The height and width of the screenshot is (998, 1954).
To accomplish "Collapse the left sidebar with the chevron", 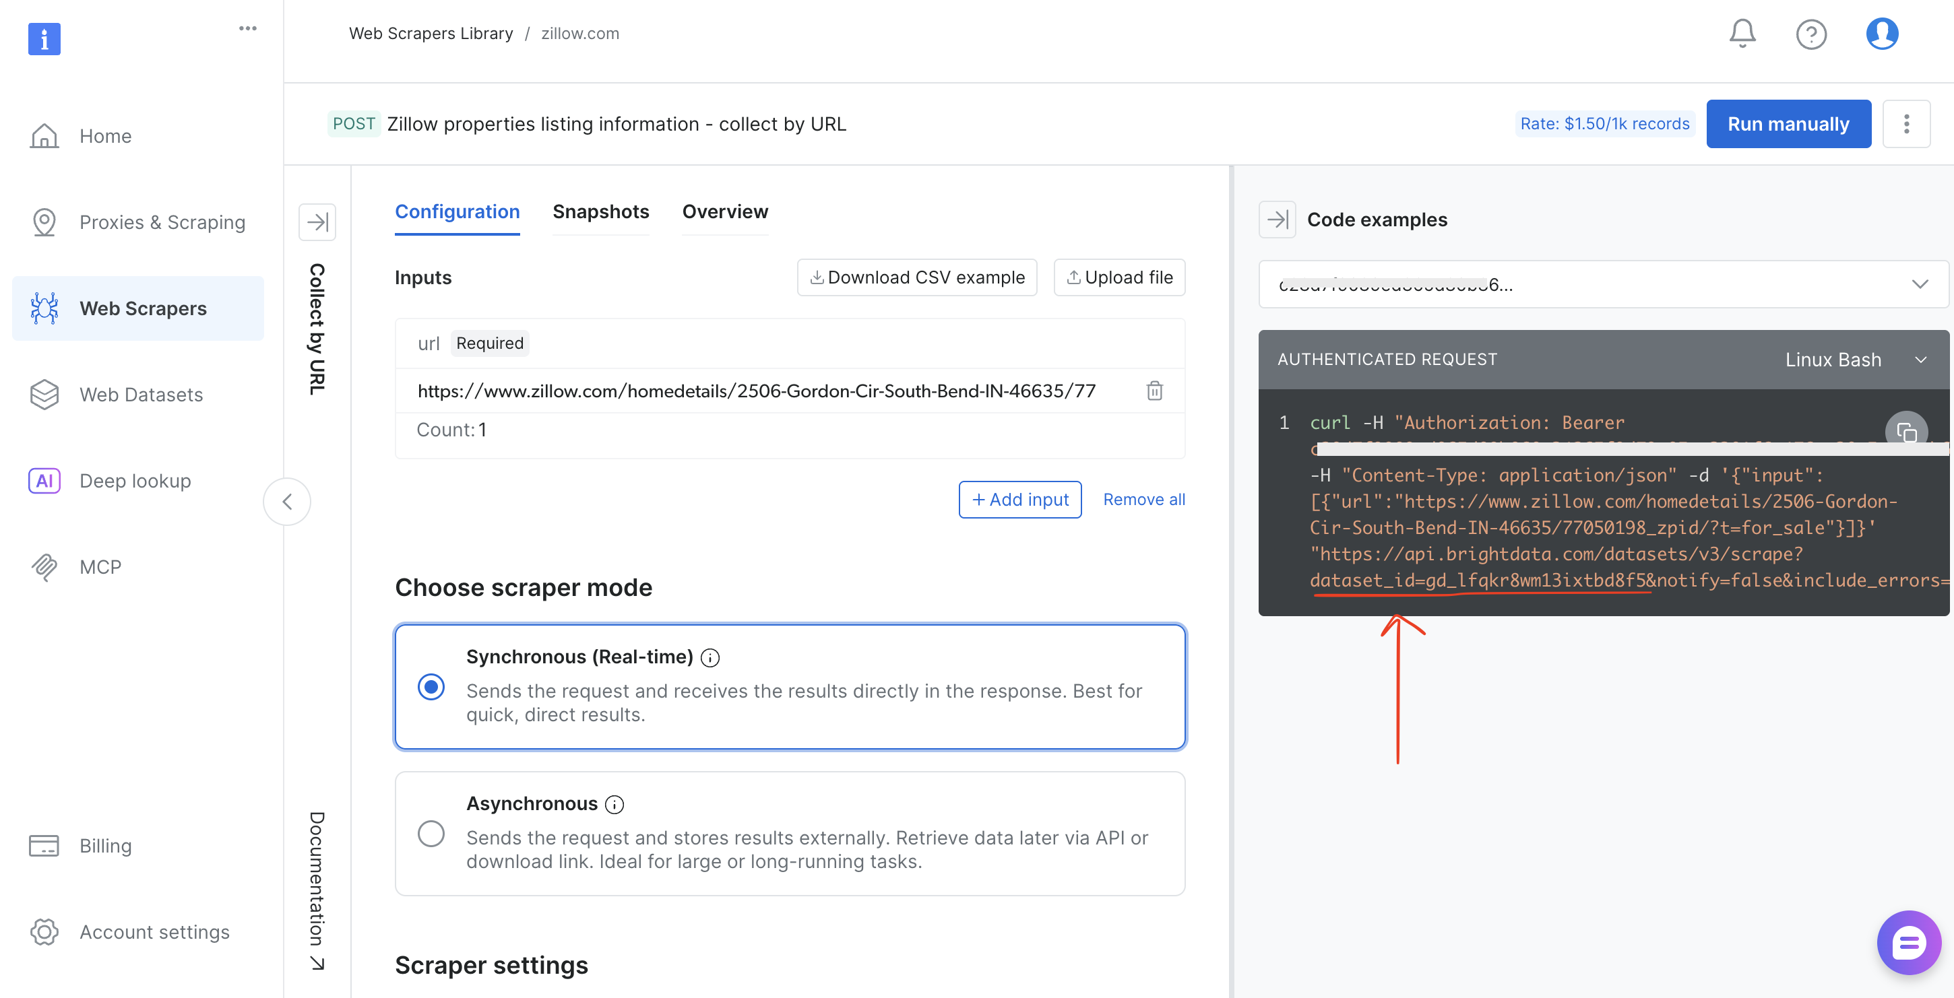I will coord(288,501).
